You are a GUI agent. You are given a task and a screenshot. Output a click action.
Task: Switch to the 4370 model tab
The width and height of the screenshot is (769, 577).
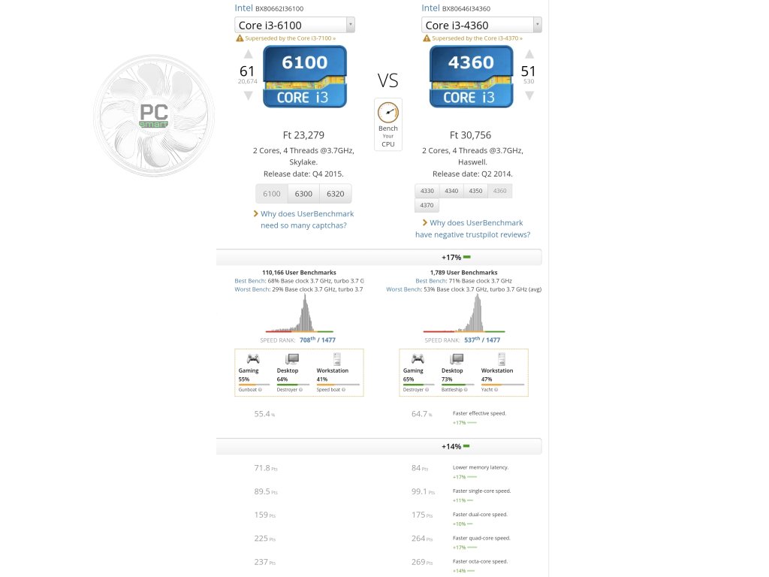coord(427,205)
